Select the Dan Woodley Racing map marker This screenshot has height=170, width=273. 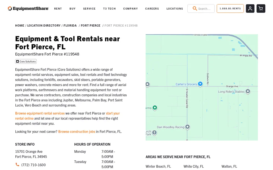(187, 127)
